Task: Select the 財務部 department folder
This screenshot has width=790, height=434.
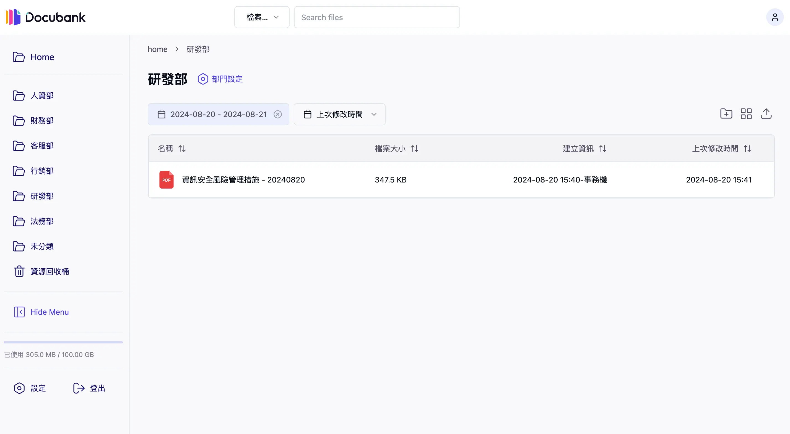Action: 42,121
